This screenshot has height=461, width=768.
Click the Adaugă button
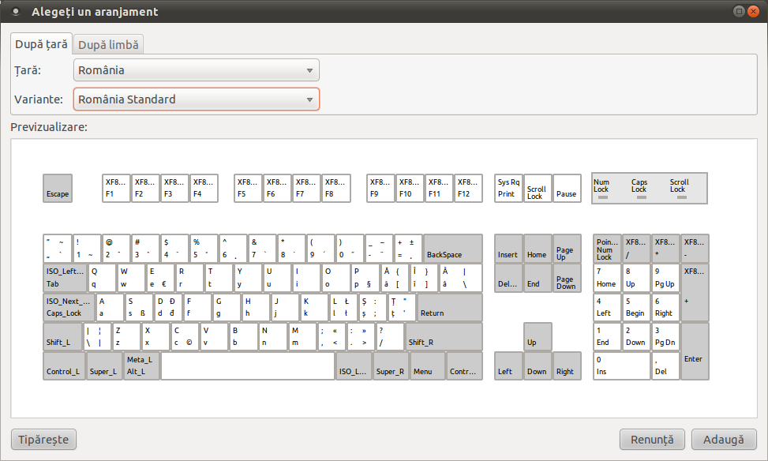724,440
